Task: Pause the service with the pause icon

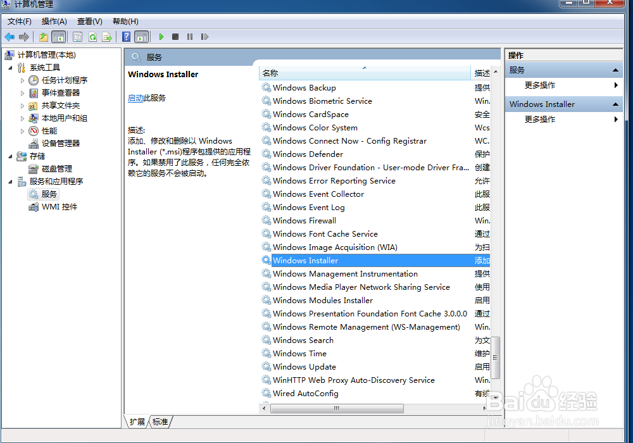Action: point(190,37)
